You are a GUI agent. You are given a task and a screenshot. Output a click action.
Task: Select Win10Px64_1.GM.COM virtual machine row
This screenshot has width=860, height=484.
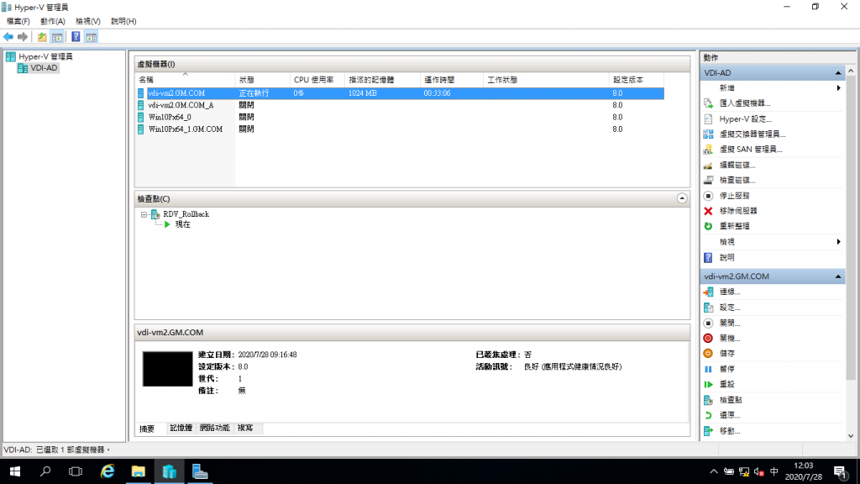click(401, 129)
